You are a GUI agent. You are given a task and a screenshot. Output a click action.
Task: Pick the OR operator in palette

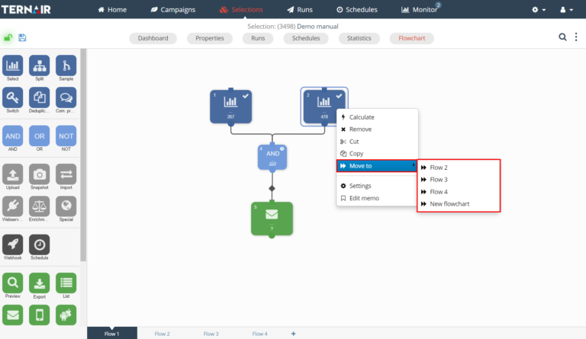tap(39, 136)
